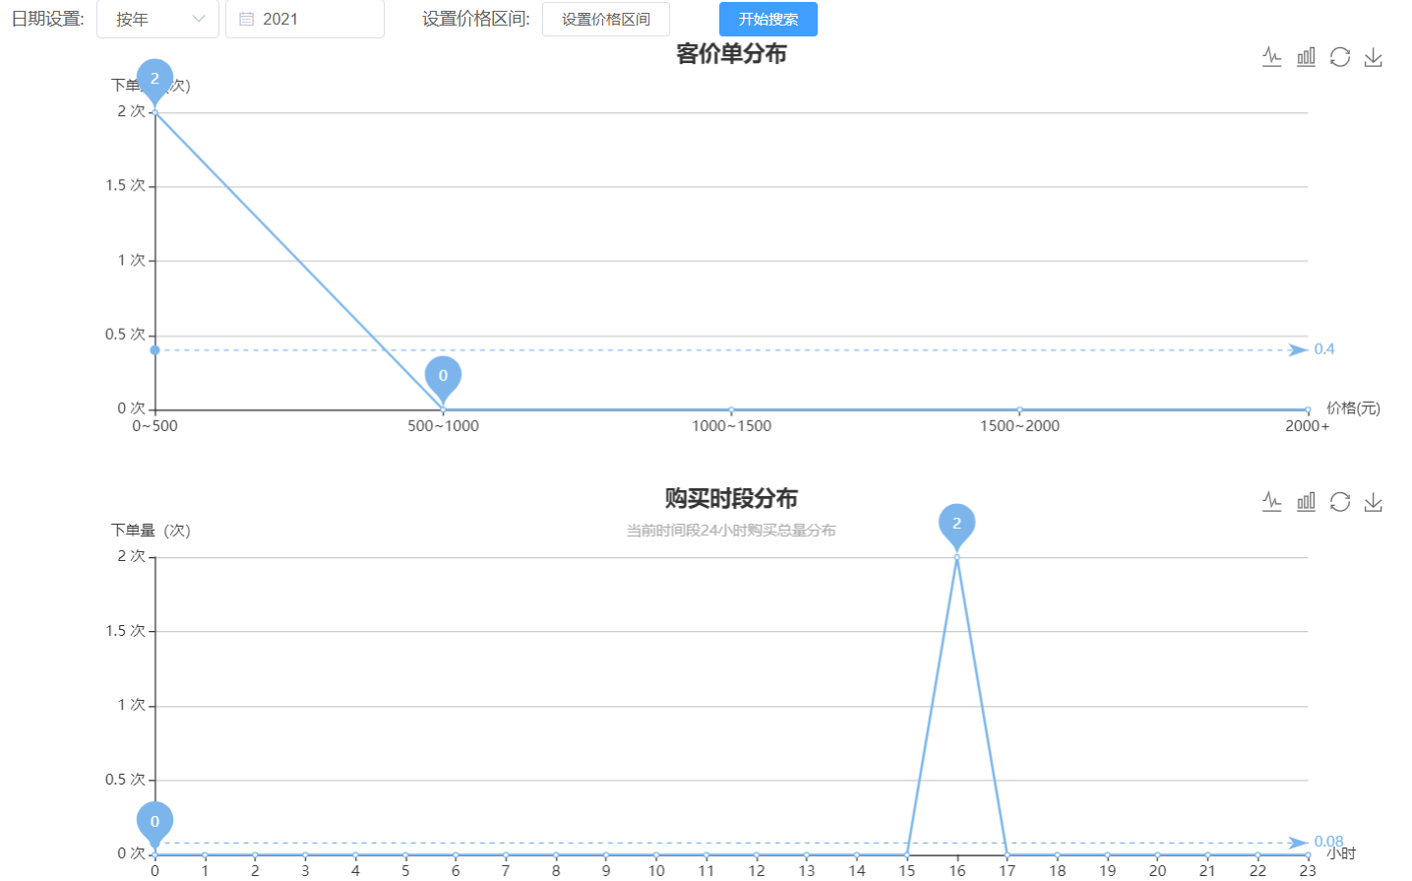This screenshot has height=881, width=1412.
Task: Click the 500~1000 pin marker labeled 0
Action: [x=443, y=378]
